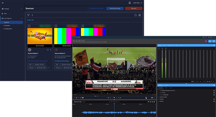Open Scheduler in the sidebar
The height and width of the screenshot is (117, 216).
pyautogui.click(x=7, y=26)
